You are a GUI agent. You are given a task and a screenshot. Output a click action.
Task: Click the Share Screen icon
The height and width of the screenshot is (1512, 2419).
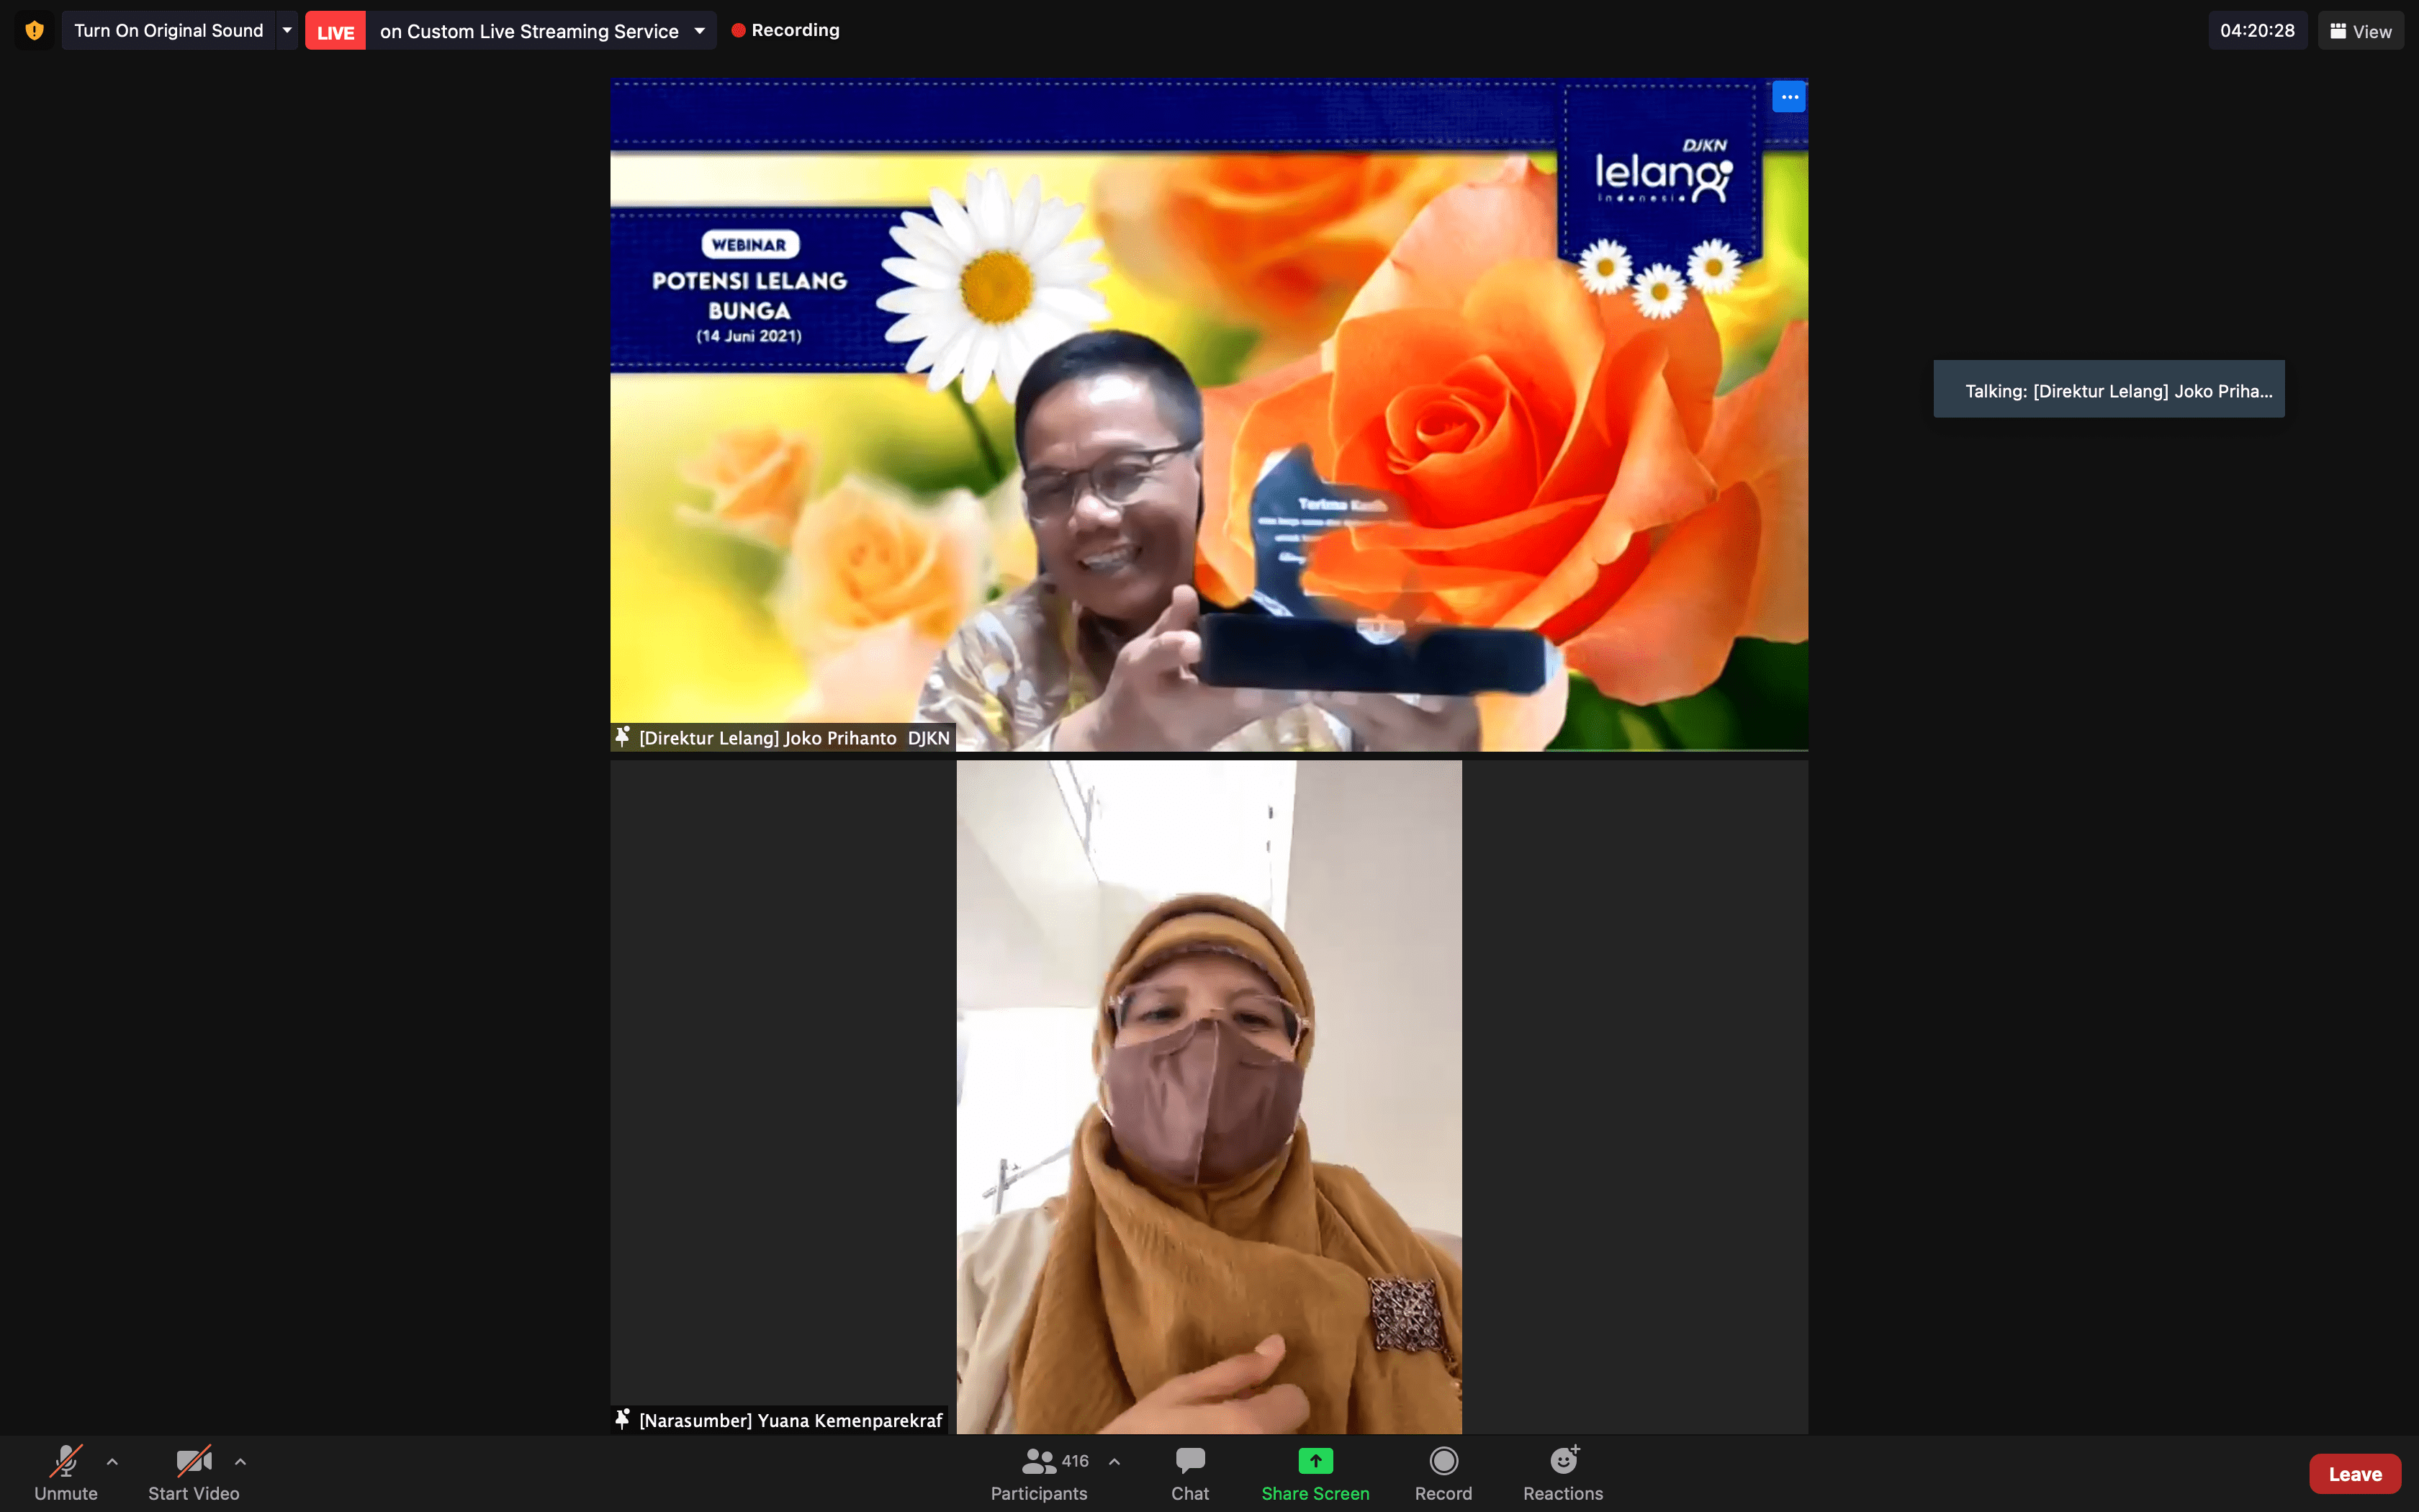coord(1315,1462)
